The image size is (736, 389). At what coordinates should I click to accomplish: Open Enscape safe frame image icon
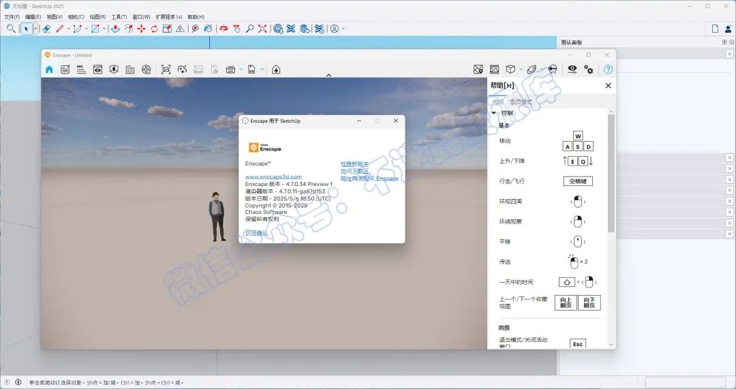coord(494,69)
